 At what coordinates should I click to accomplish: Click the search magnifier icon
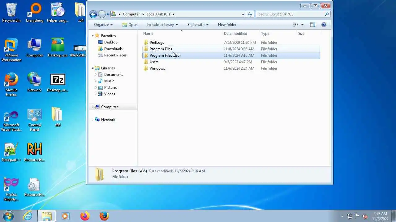327,14
